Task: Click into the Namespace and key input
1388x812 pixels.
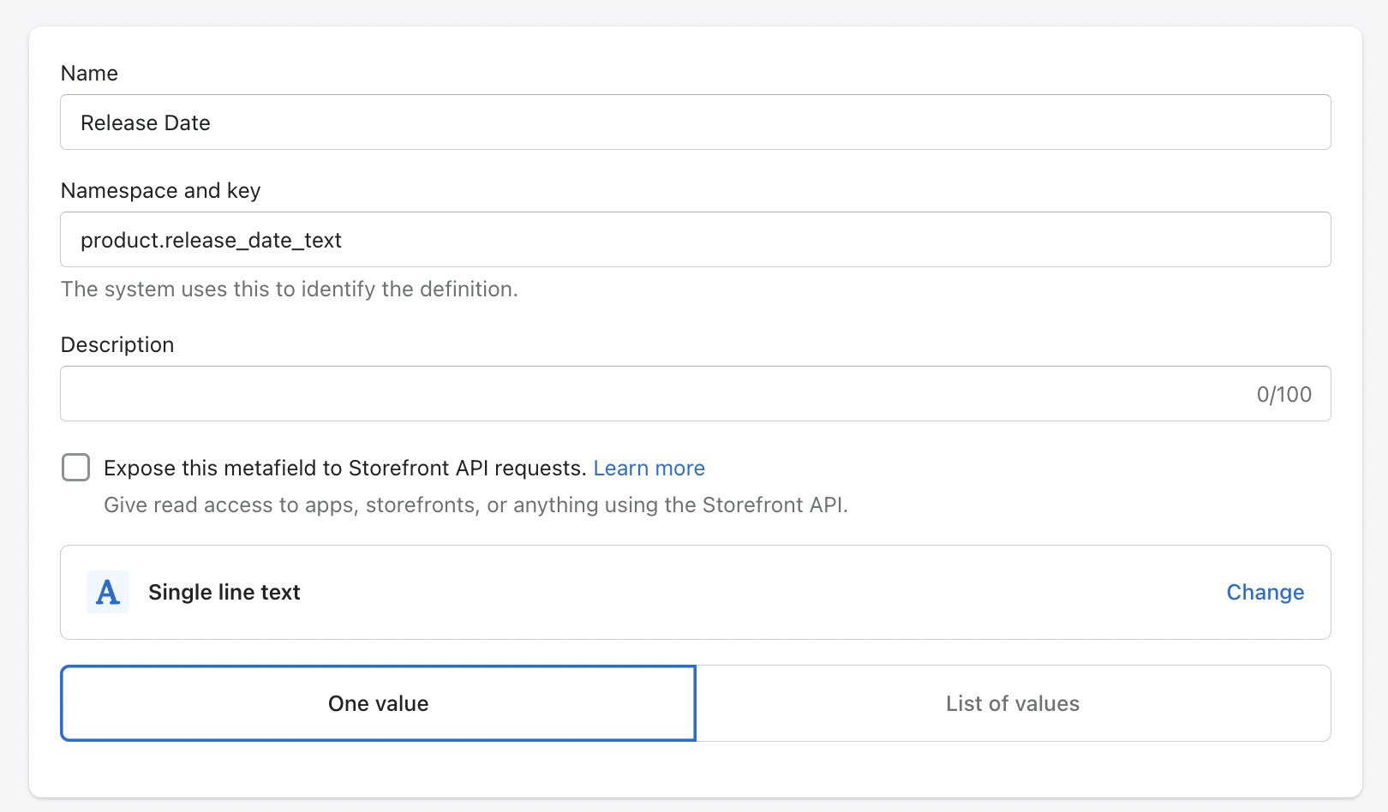Action: [x=694, y=240]
